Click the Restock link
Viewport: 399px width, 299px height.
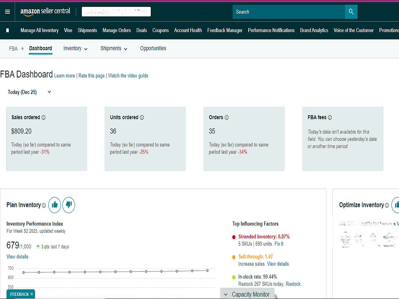293,284
